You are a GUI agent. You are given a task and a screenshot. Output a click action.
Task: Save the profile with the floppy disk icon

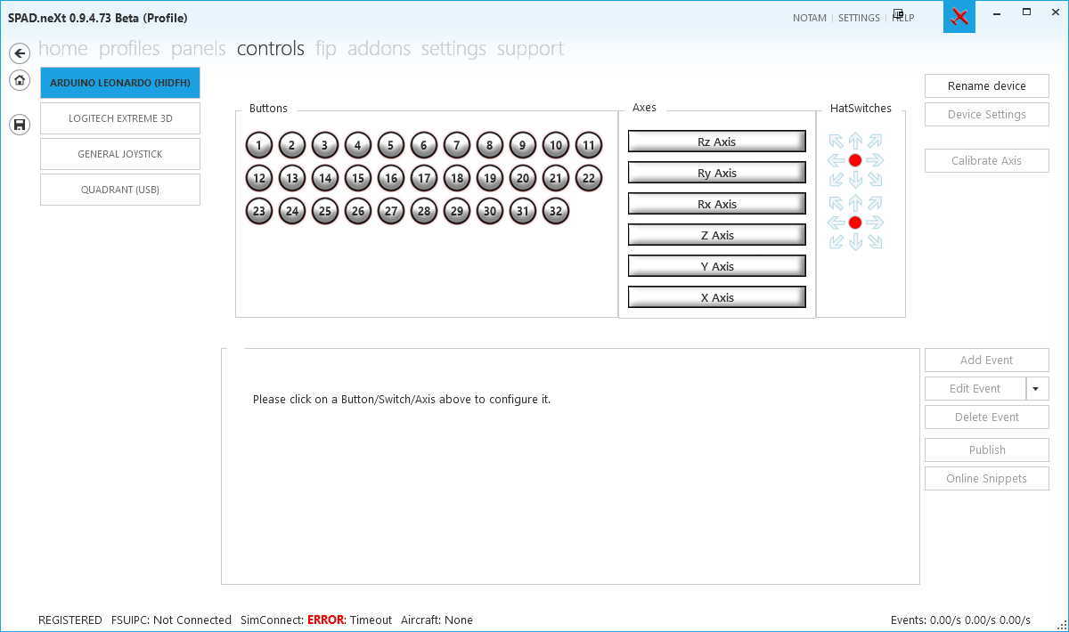coord(20,125)
